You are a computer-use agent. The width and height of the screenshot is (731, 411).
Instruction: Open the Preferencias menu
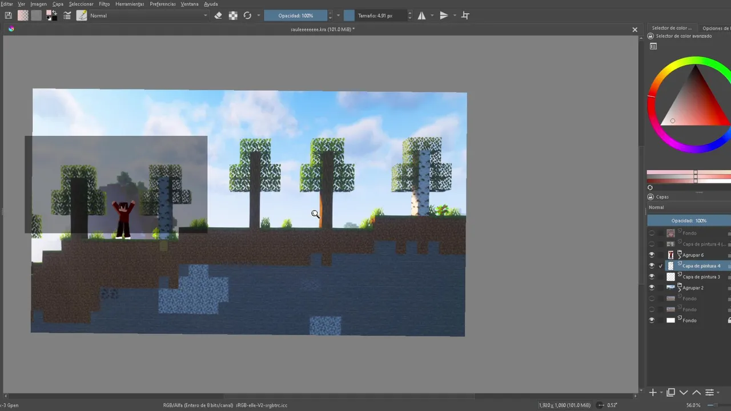coord(163,4)
